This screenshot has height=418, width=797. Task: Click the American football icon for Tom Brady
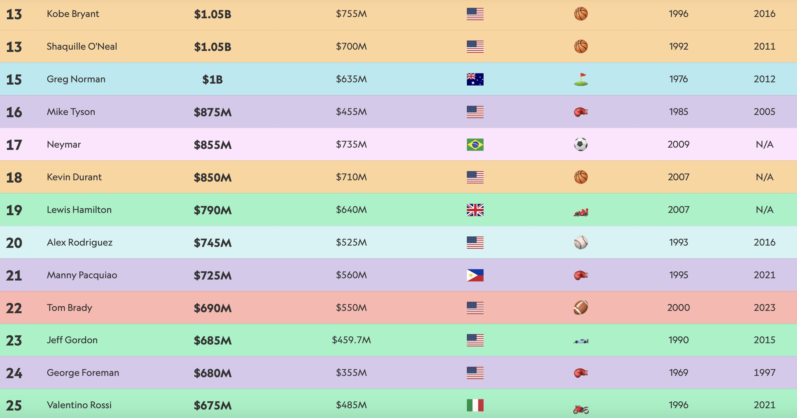coord(581,308)
